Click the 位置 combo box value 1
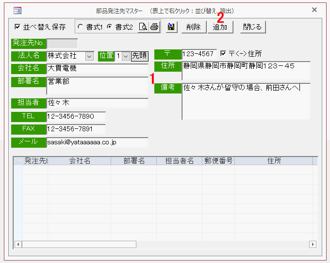Image resolution: width=330 pixels, height=263 pixels. [x=118, y=56]
